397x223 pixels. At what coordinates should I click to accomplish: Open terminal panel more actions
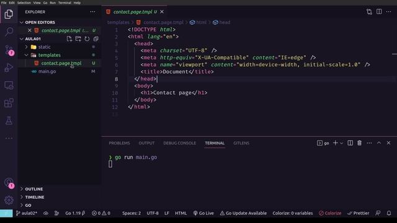pyautogui.click(x=370, y=143)
